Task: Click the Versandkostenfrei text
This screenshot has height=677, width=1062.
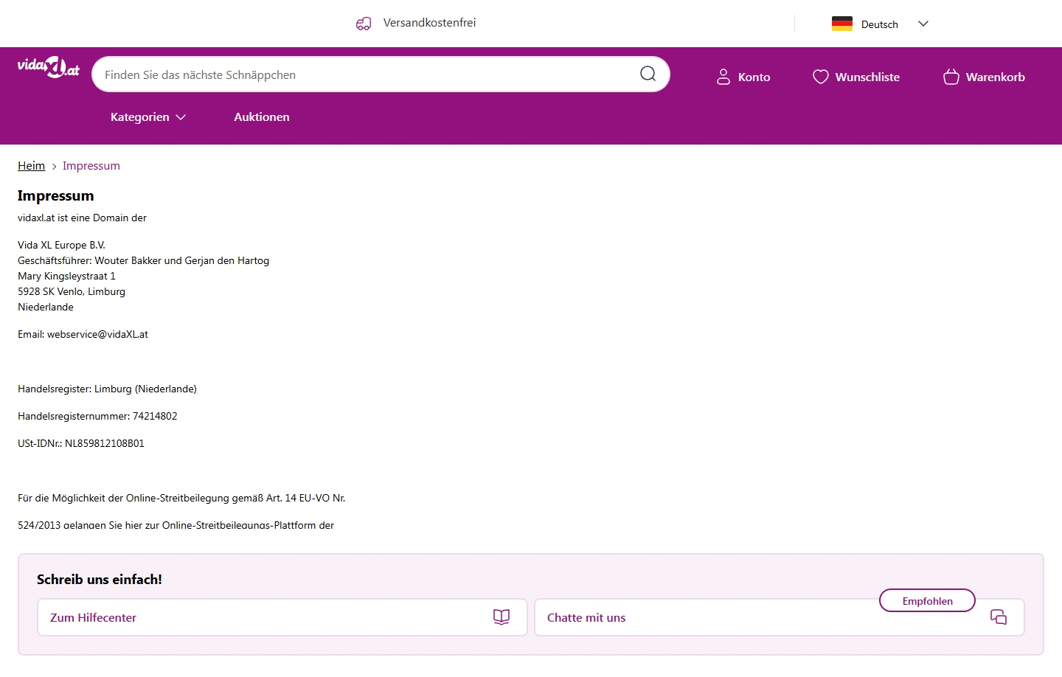Action: tap(429, 23)
